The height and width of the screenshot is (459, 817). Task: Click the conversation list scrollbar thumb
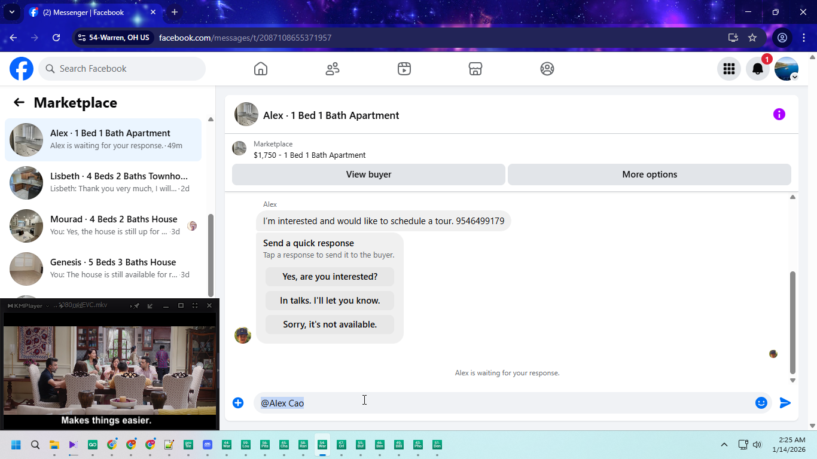[211, 254]
